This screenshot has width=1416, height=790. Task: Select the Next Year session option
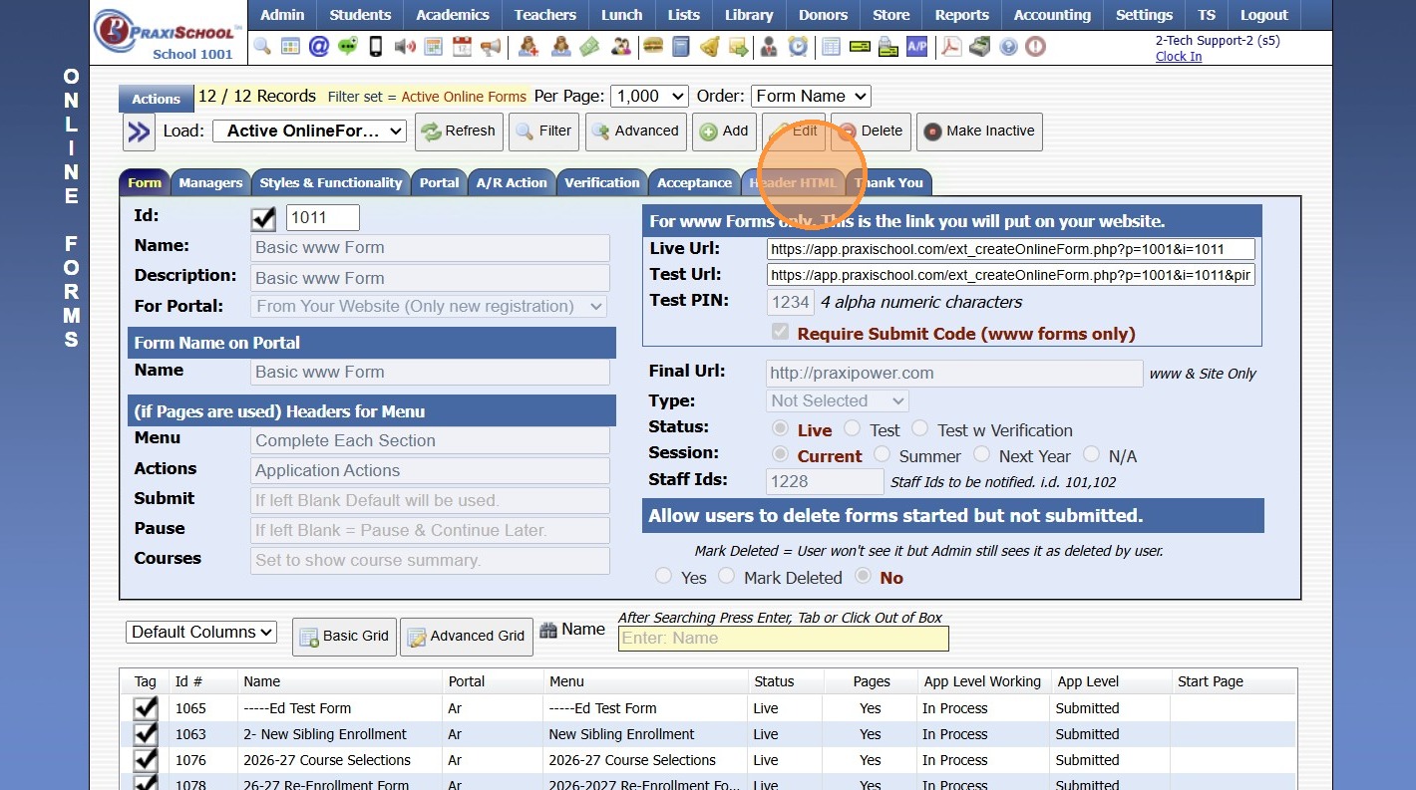pyautogui.click(x=981, y=454)
